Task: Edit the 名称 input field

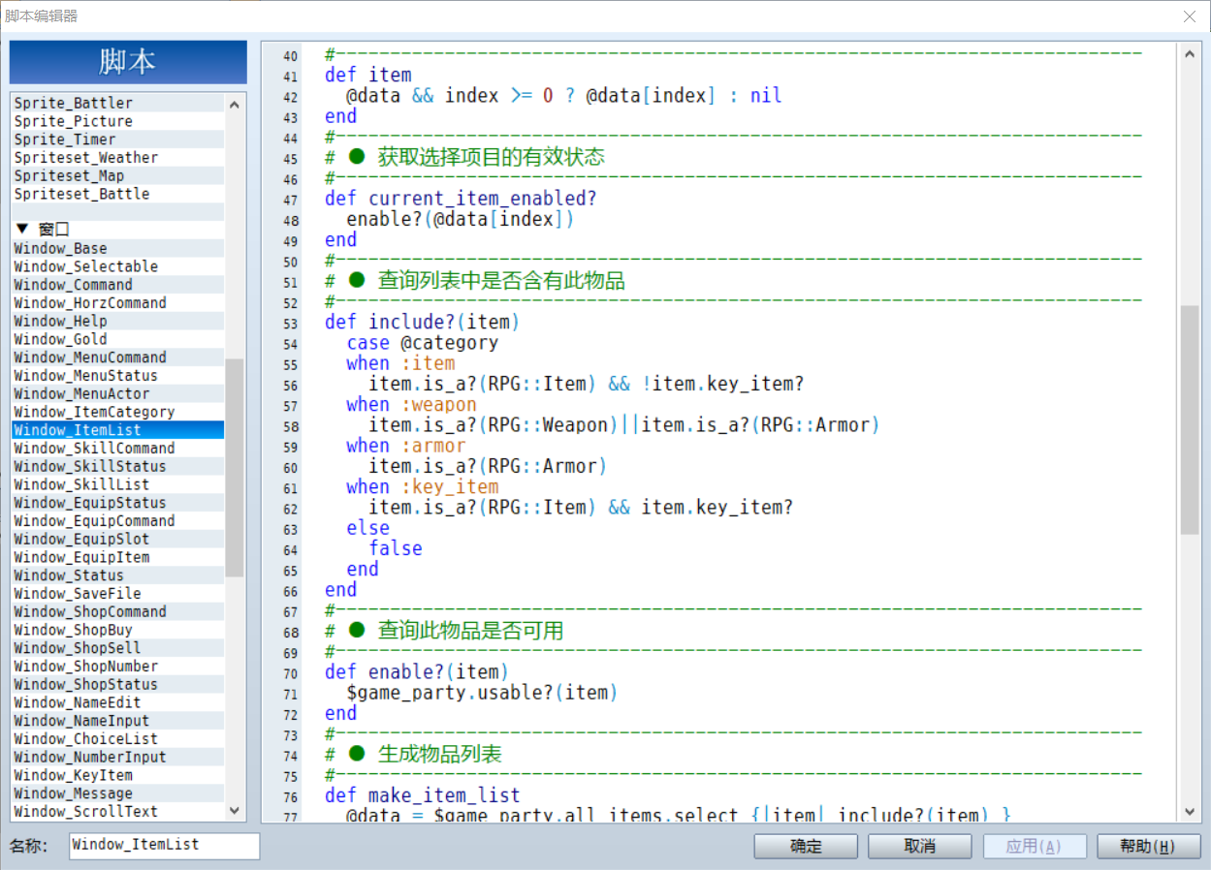Action: pyautogui.click(x=165, y=845)
